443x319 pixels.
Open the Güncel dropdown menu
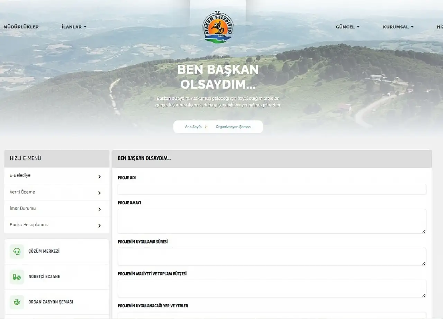click(x=347, y=27)
